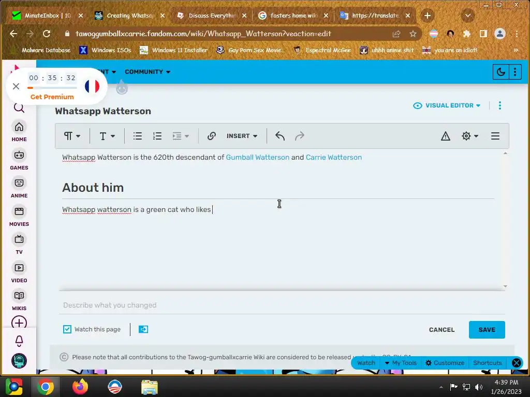Screen dimensions: 530x397
Task: Open the three-dot menu beside Visual Editor
Action: click(x=500, y=105)
